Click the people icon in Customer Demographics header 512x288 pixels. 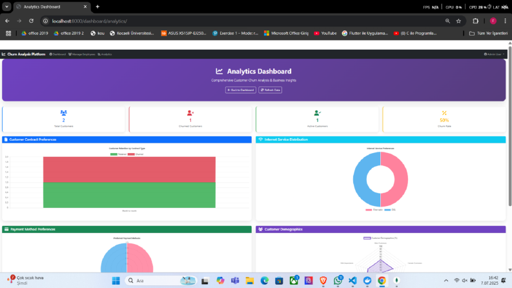pos(260,229)
